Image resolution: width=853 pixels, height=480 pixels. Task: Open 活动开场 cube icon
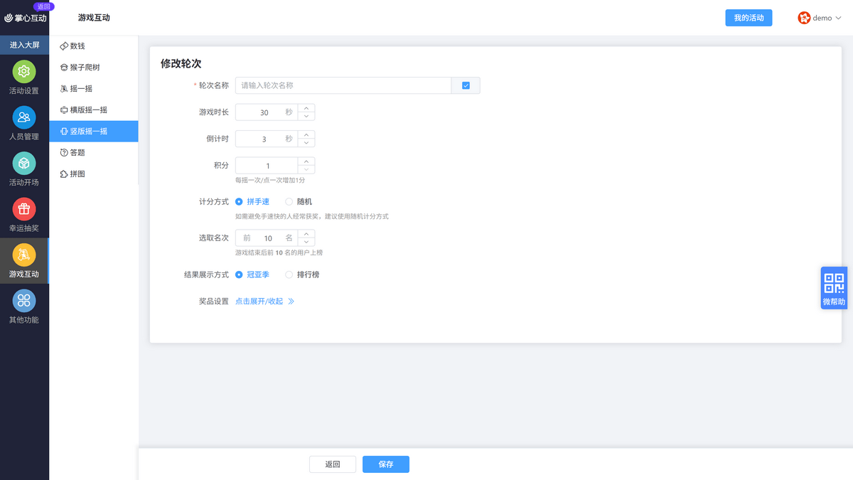pyautogui.click(x=24, y=163)
